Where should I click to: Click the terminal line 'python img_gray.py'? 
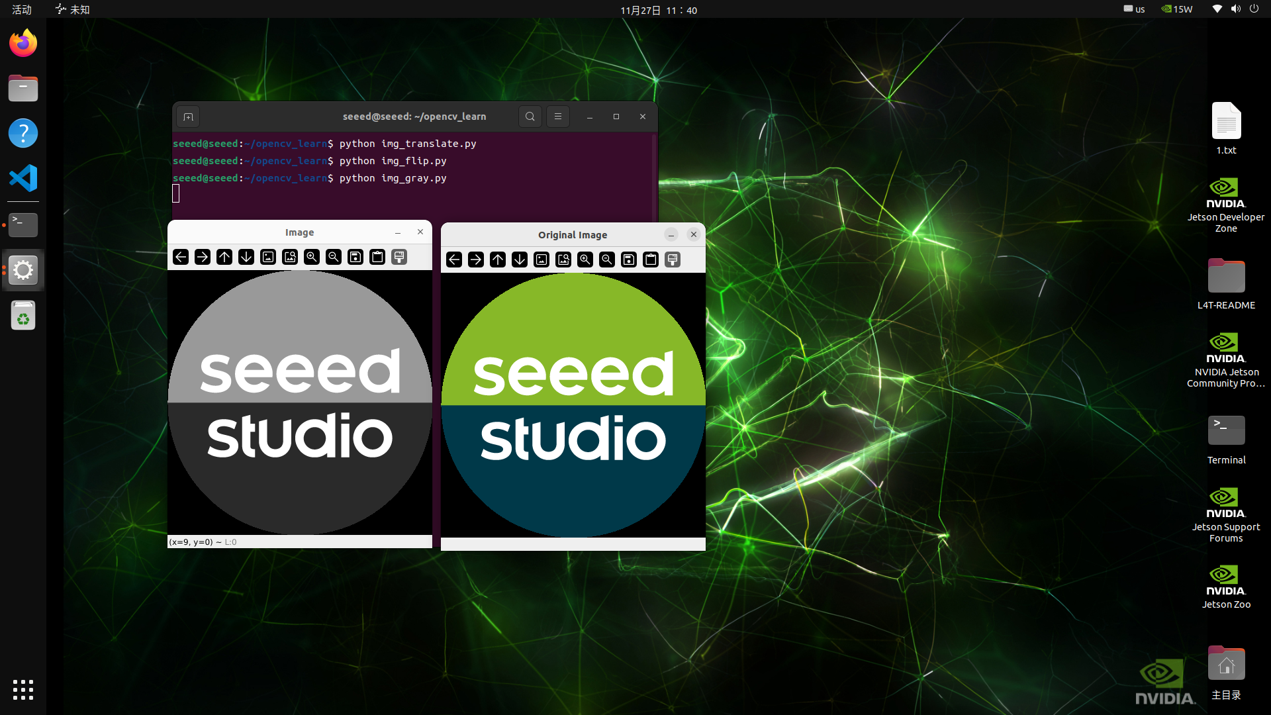click(x=393, y=178)
